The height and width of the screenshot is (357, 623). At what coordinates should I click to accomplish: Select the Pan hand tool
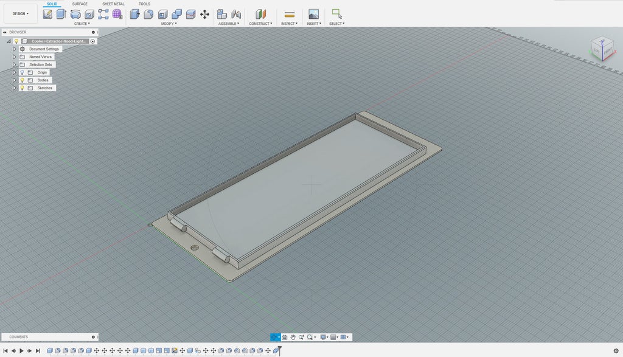pyautogui.click(x=293, y=337)
